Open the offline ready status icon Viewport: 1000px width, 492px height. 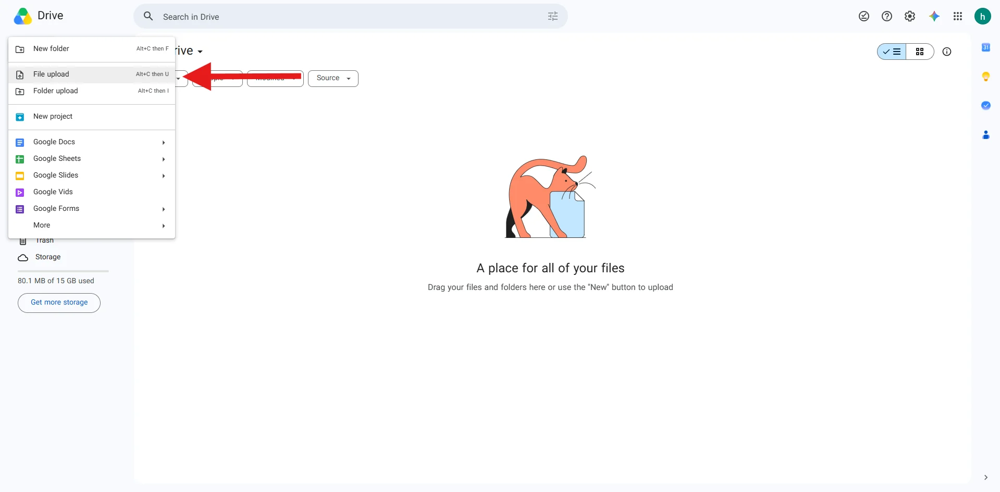[x=864, y=16]
